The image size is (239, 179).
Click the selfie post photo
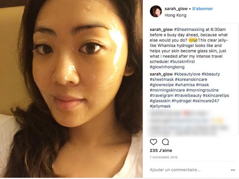(x=71, y=89)
